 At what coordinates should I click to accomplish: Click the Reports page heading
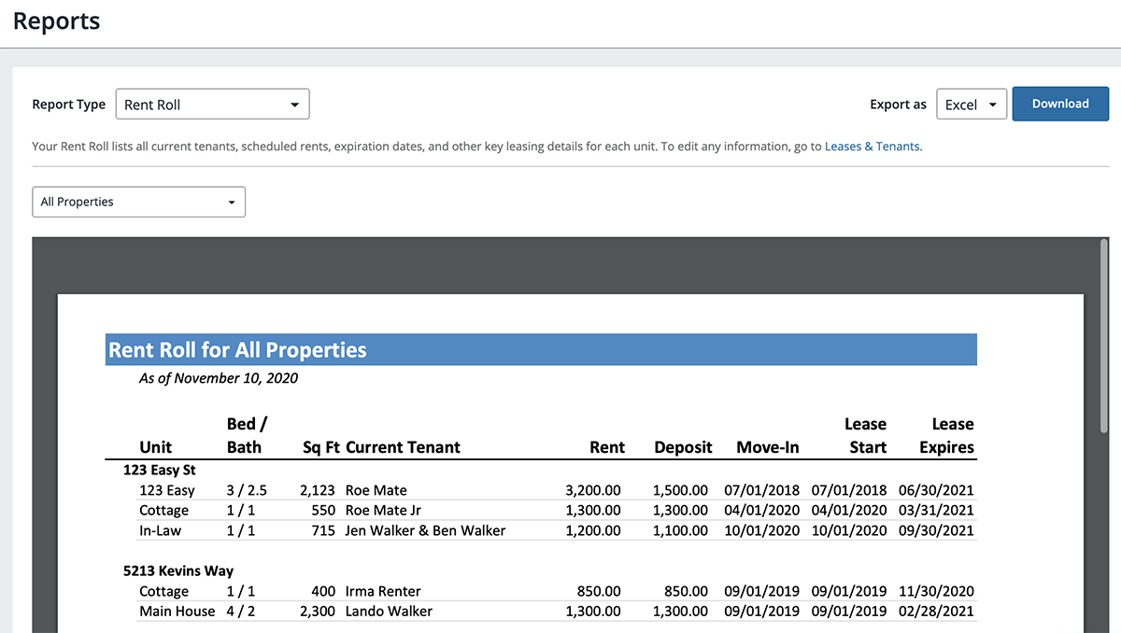[56, 21]
